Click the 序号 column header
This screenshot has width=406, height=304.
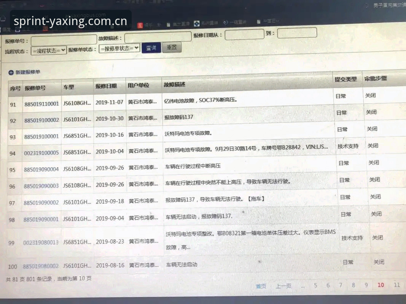point(15,89)
